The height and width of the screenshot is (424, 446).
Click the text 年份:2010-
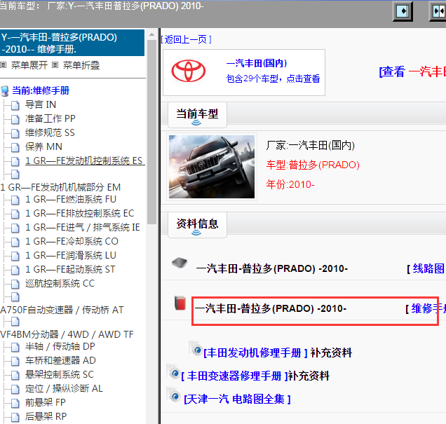click(x=290, y=184)
